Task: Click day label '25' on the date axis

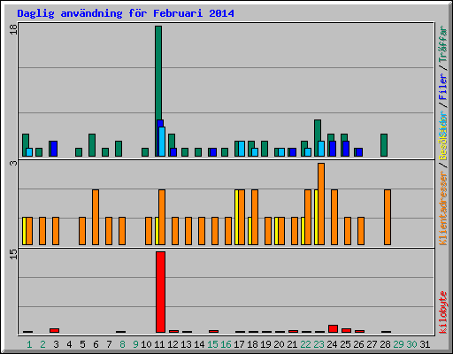Action: point(345,344)
